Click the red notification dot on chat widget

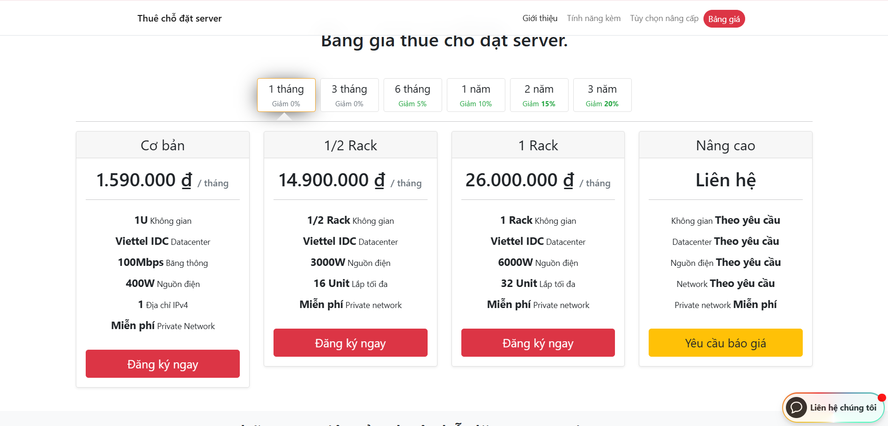882,398
